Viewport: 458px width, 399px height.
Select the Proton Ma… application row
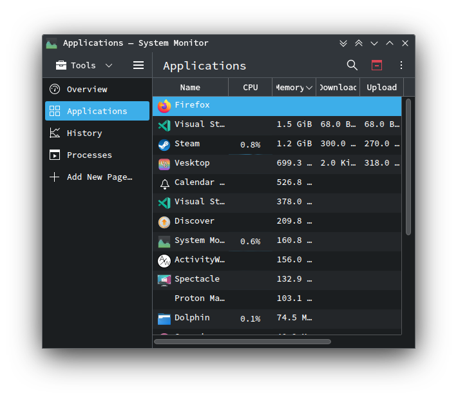pos(277,300)
